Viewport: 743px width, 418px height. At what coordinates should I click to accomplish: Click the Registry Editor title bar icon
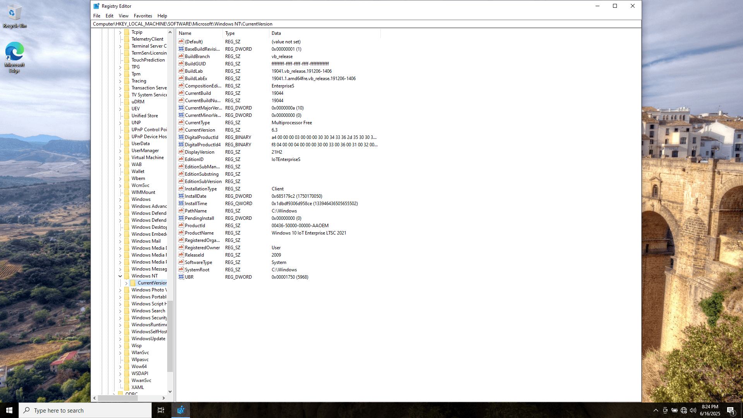click(x=96, y=6)
